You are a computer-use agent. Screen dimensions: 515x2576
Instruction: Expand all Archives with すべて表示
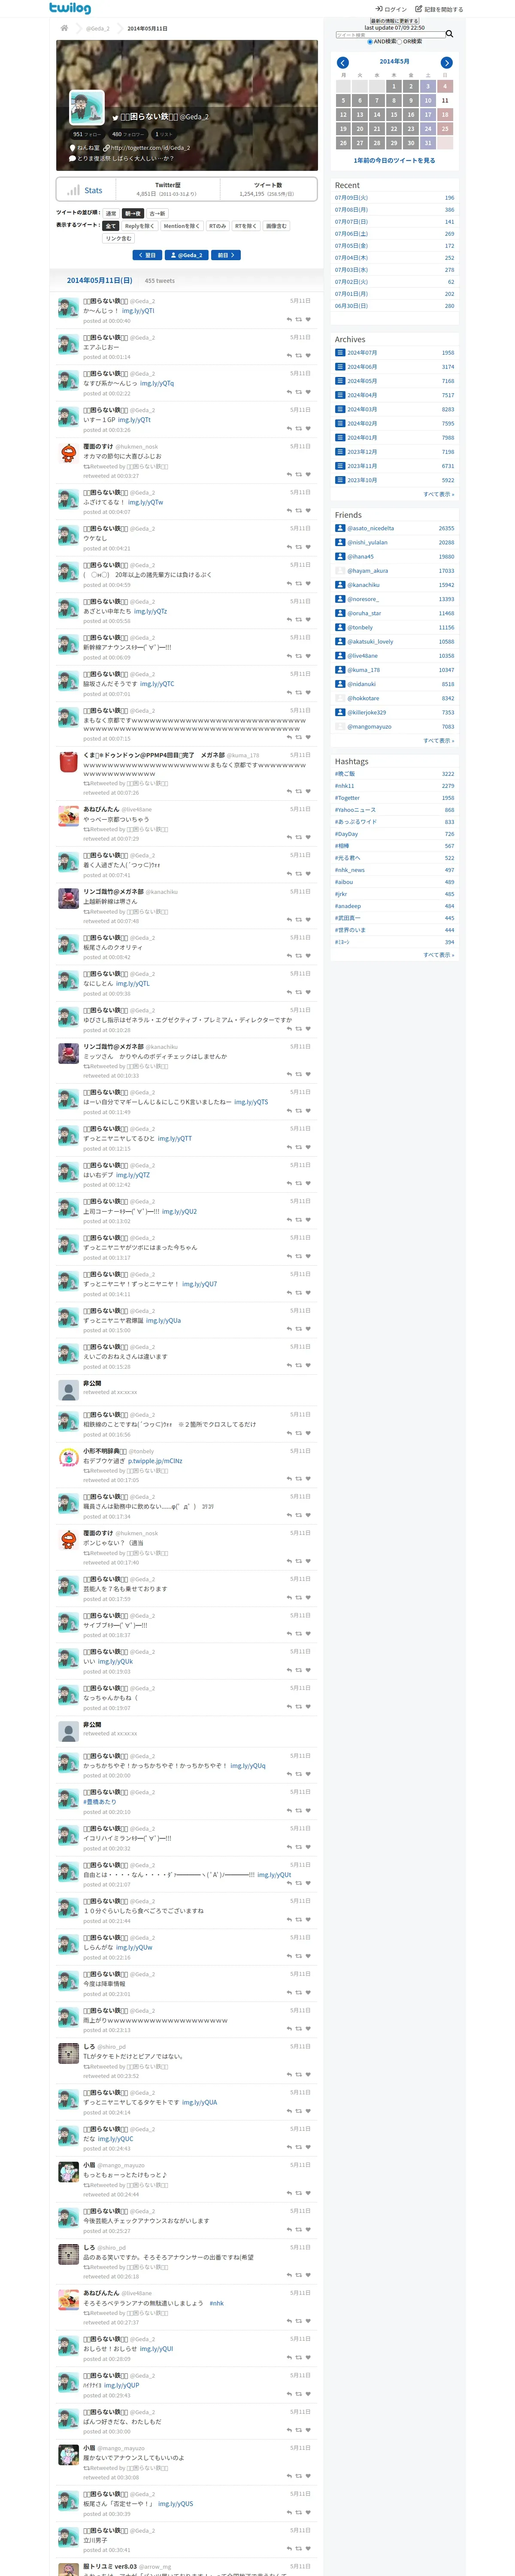click(x=438, y=494)
